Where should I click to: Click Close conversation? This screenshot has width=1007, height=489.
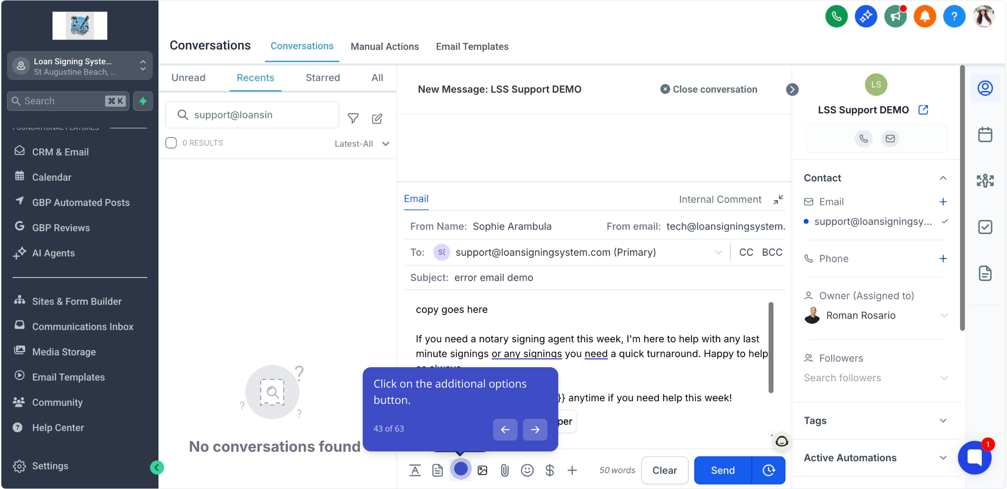(x=709, y=90)
